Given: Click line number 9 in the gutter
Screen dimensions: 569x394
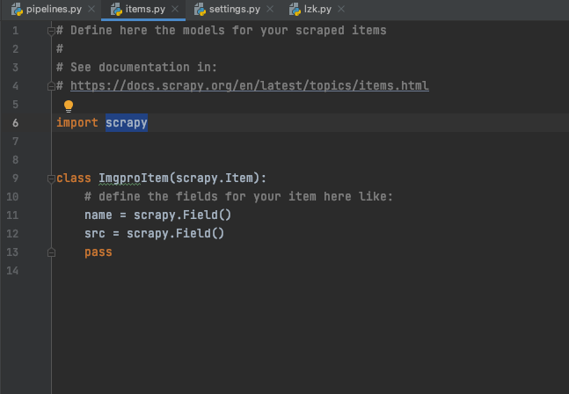Looking at the screenshot, I should (x=15, y=179).
